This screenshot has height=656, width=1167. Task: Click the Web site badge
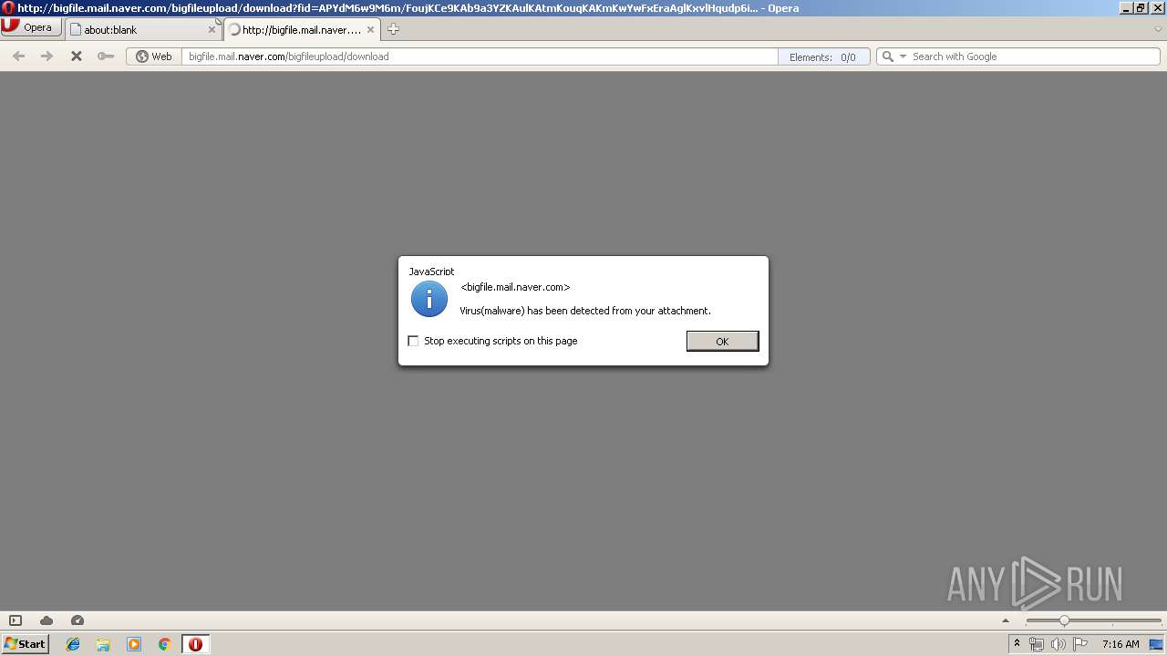[x=154, y=56]
